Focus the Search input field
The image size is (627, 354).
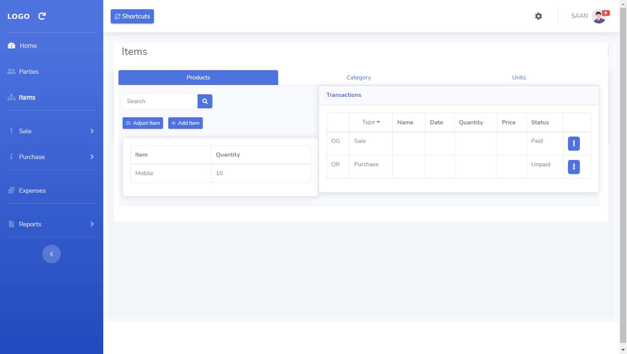tap(160, 101)
